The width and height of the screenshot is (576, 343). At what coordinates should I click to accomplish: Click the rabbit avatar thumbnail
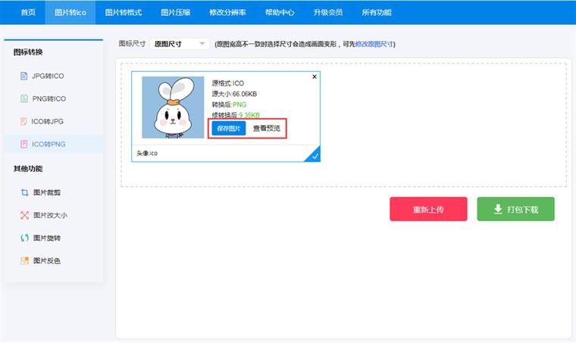(173, 108)
